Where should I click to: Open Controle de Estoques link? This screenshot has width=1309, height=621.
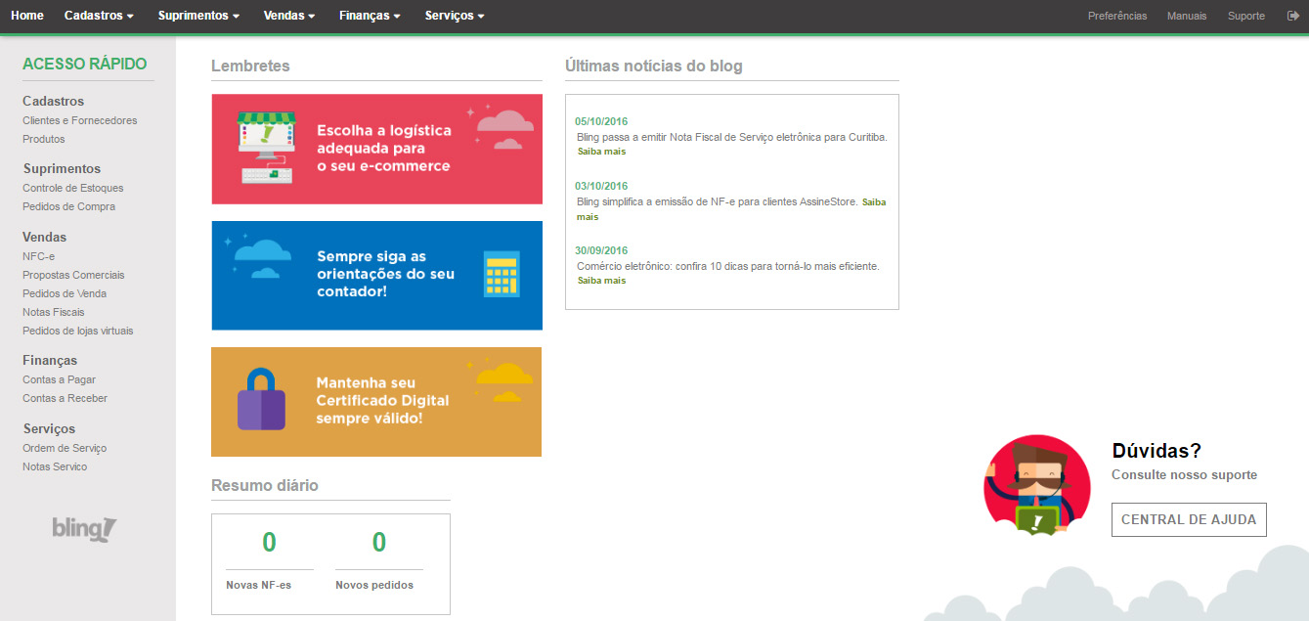point(73,188)
